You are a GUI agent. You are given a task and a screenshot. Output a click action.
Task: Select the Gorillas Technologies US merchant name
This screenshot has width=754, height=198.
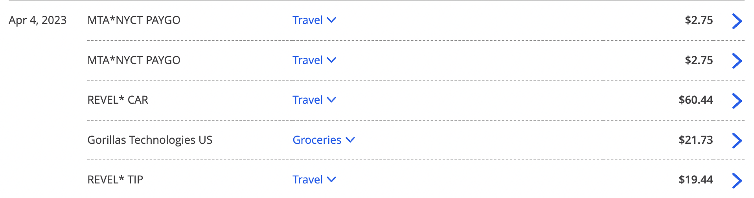(150, 140)
